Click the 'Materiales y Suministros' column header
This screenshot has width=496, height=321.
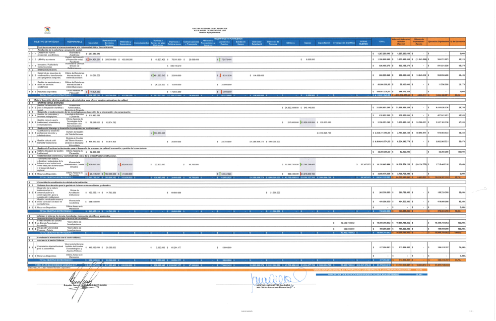click(125, 43)
